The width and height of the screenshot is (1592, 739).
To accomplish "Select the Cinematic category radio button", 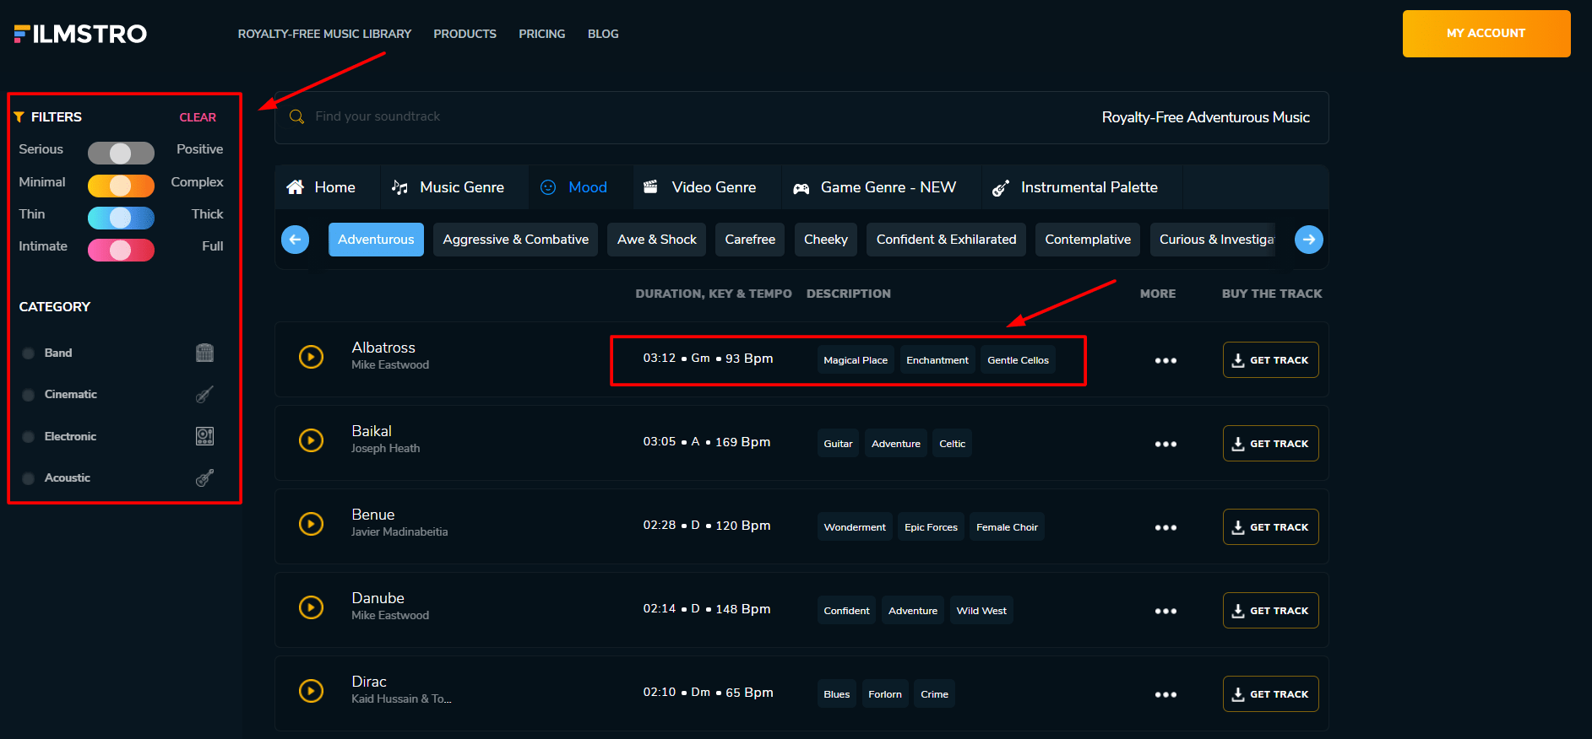I will [x=29, y=395].
